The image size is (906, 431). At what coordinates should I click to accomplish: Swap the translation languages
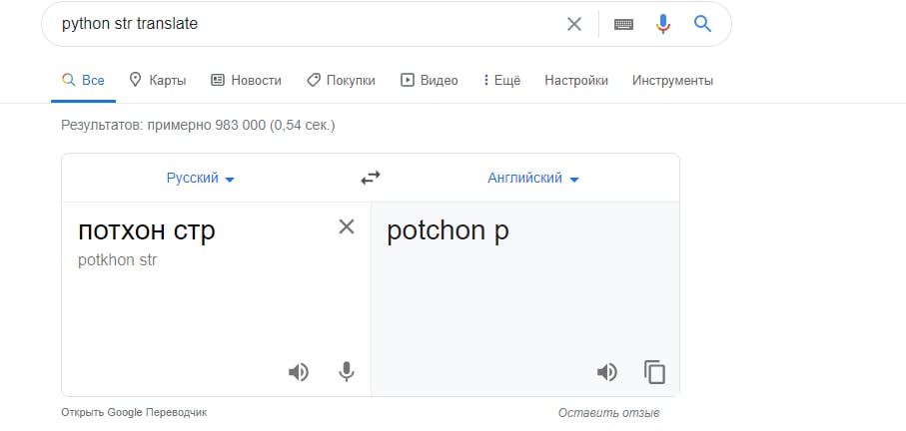coord(371,178)
